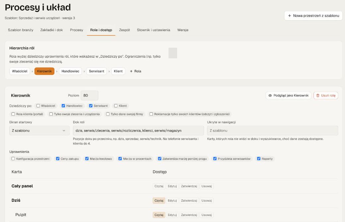Image resolution: width=345 pixels, height=222 pixels.
Task: Click Podgląd jako Kierownik button
Action: (289, 95)
